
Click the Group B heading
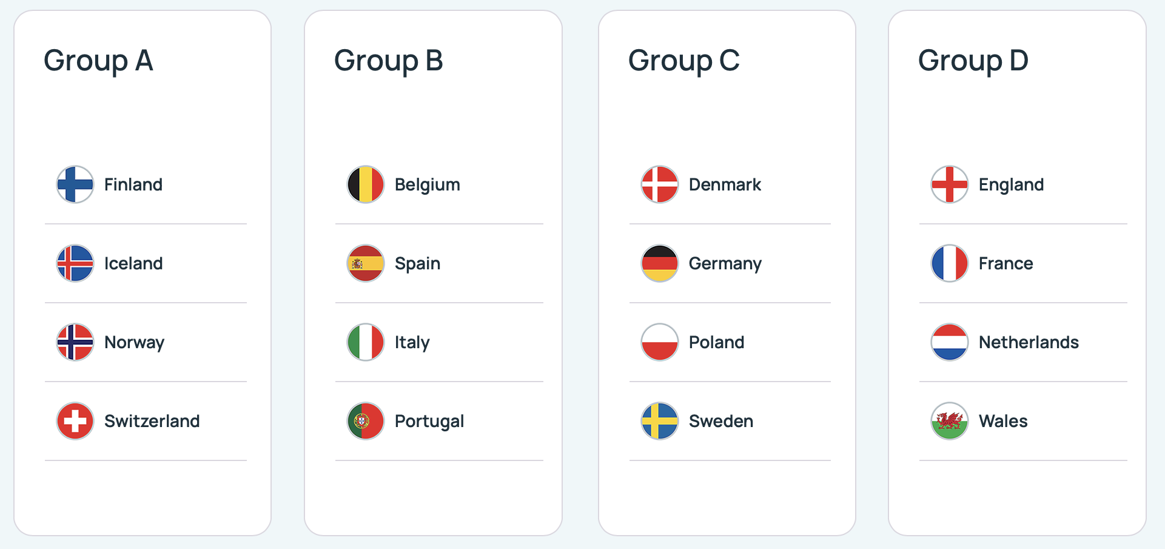pyautogui.click(x=389, y=61)
